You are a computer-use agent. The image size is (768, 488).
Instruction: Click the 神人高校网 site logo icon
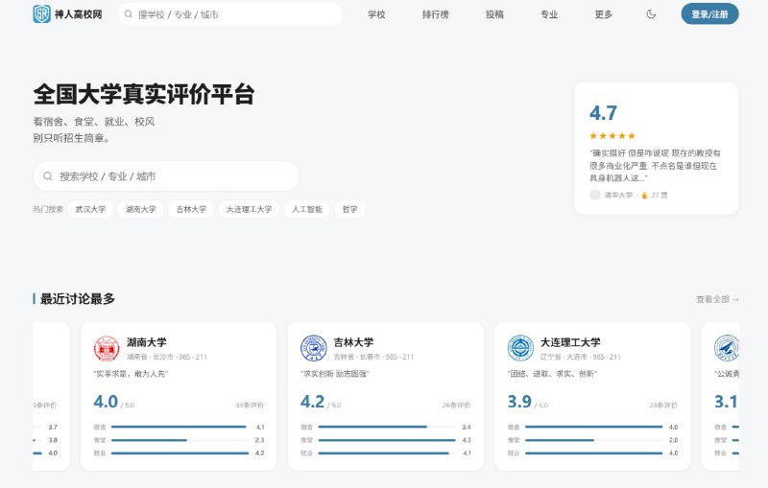point(41,14)
